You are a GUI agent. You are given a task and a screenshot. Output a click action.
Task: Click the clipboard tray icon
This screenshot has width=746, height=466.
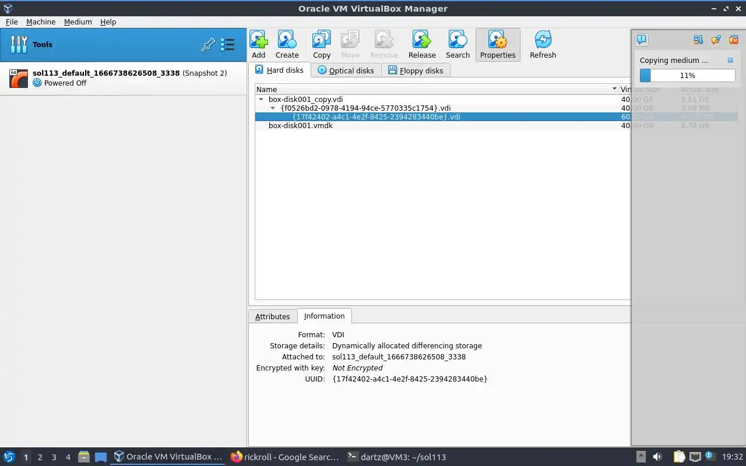pos(679,457)
